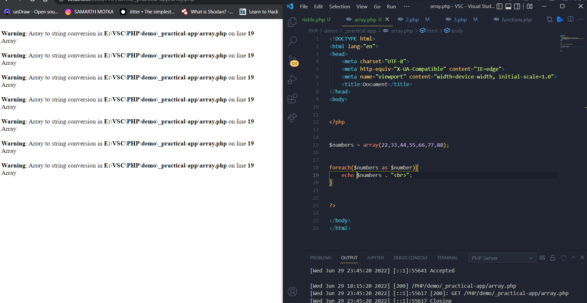
Task: Close the array.php tab
Action: click(x=387, y=19)
